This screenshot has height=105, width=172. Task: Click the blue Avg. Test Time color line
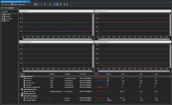100,83
